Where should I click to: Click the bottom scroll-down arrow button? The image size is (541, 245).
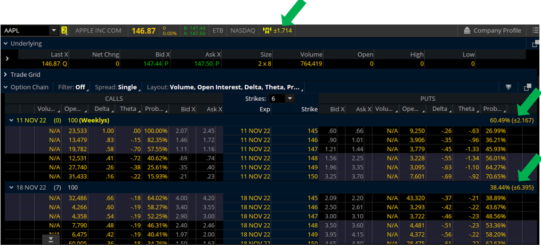point(51,240)
